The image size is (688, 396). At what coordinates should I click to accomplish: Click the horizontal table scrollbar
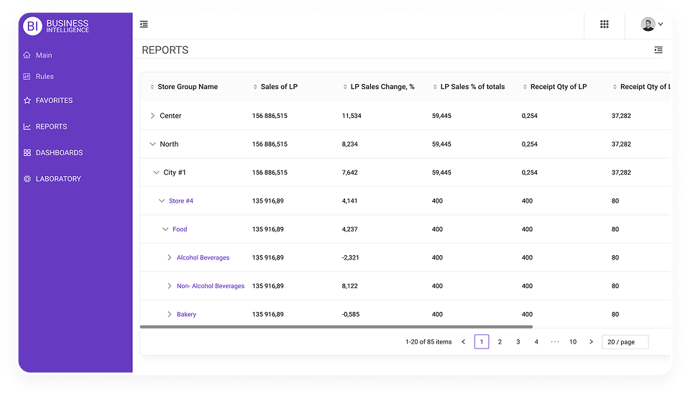tap(336, 327)
